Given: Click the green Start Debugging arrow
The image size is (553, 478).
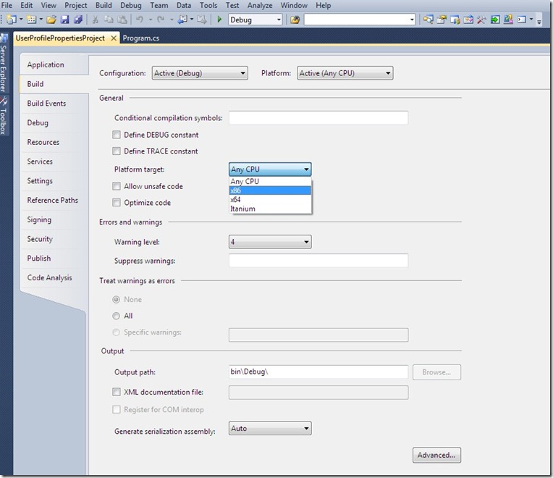Looking at the screenshot, I should 219,20.
